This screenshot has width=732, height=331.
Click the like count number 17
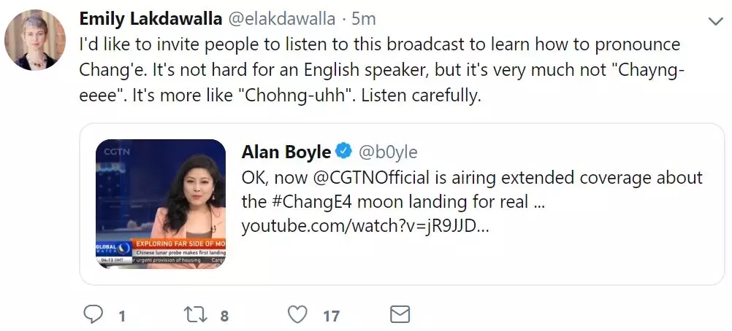(x=331, y=316)
